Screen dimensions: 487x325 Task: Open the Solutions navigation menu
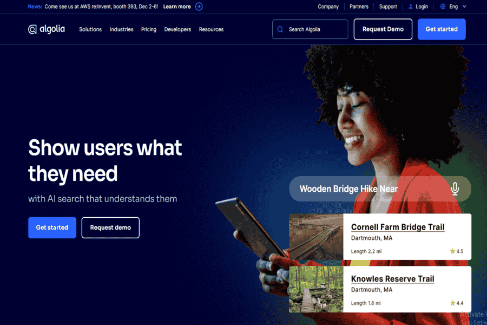[90, 29]
